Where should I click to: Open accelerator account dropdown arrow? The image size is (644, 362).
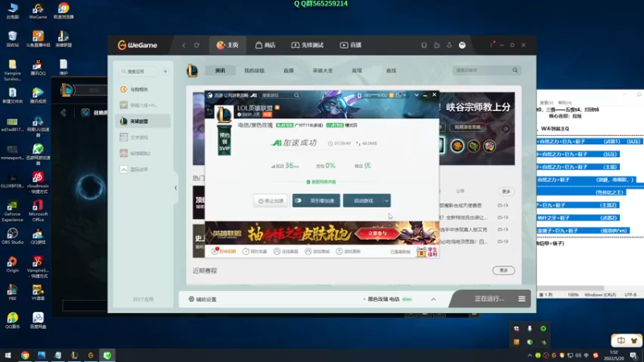pos(405,95)
